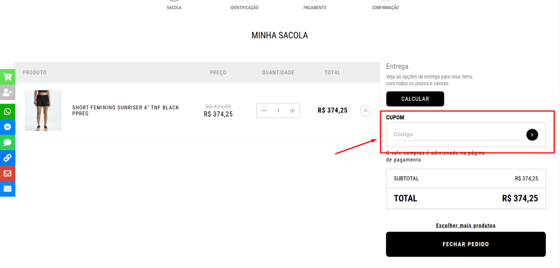This screenshot has height=268, width=560.
Task: Open Messenger share icon in sidebar
Action: tap(7, 127)
